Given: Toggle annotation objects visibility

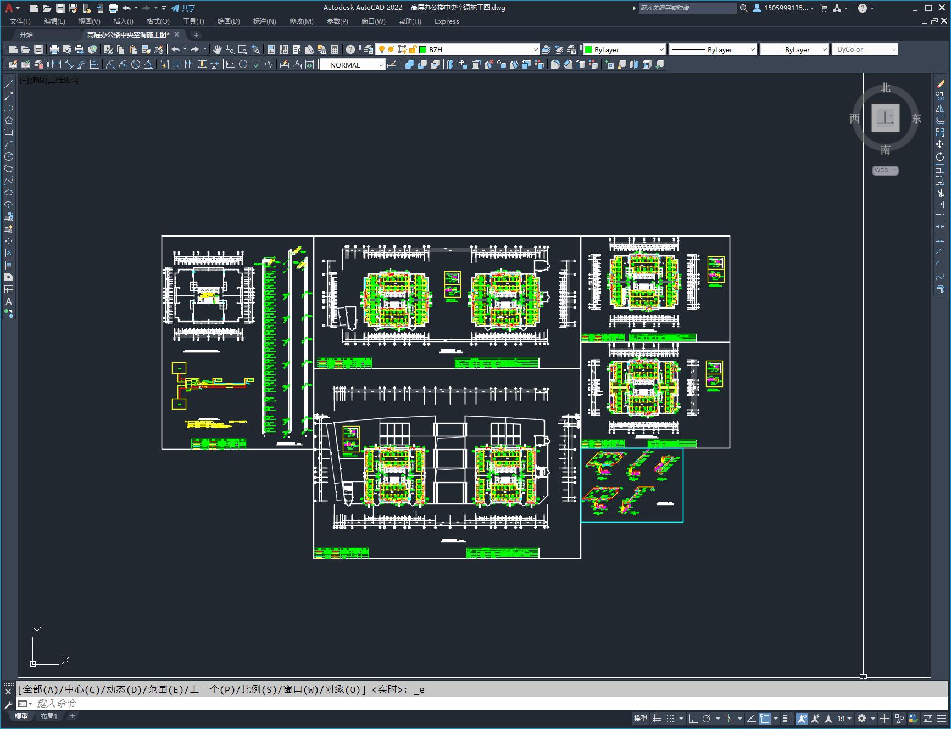Looking at the screenshot, I should (802, 718).
